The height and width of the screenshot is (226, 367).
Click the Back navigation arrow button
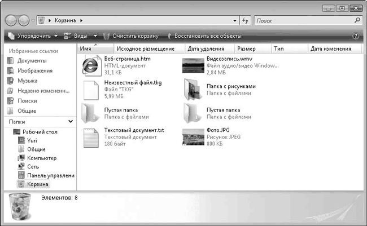click(12, 20)
